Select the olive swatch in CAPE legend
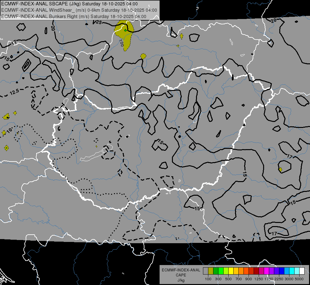The height and width of the screenshot is (285, 310). pos(211,271)
